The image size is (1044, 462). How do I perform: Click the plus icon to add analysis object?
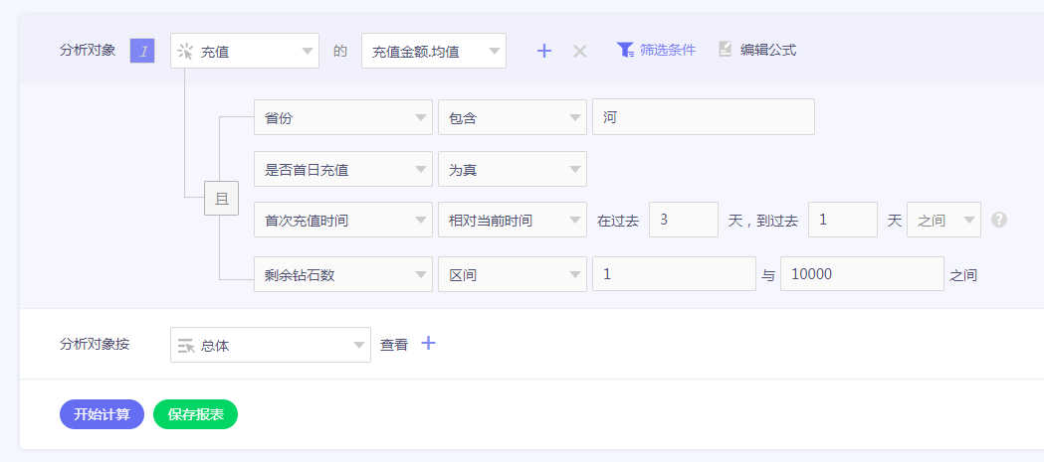click(x=544, y=51)
